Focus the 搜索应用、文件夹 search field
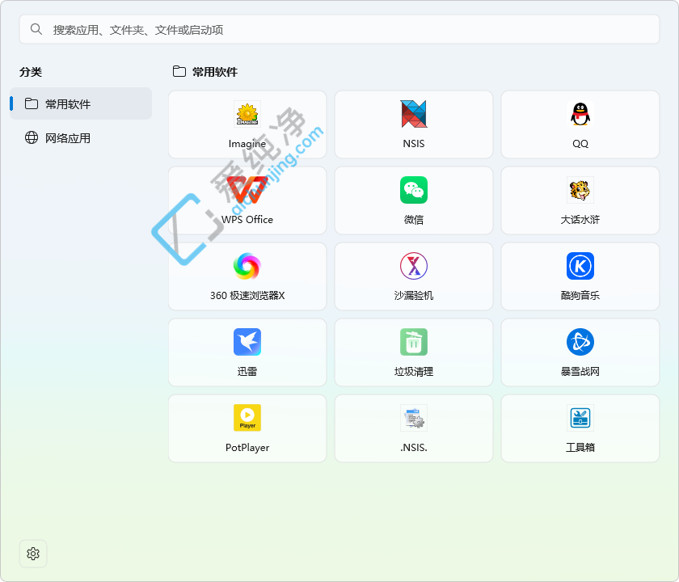Screen dimensions: 679x582 click(x=339, y=29)
